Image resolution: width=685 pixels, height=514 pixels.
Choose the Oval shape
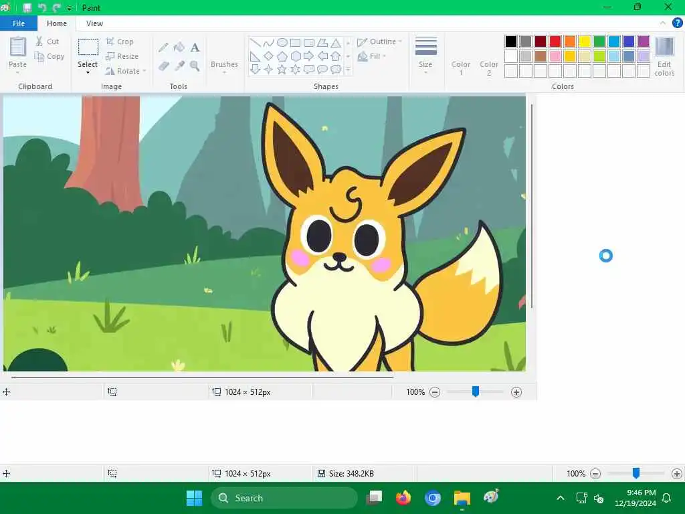(282, 43)
